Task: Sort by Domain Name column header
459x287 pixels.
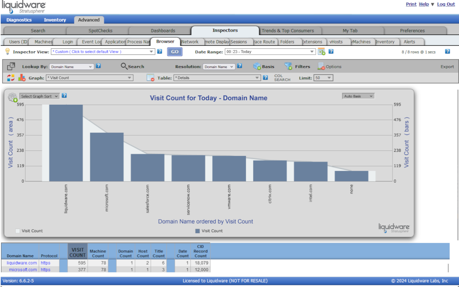Action: (20, 256)
